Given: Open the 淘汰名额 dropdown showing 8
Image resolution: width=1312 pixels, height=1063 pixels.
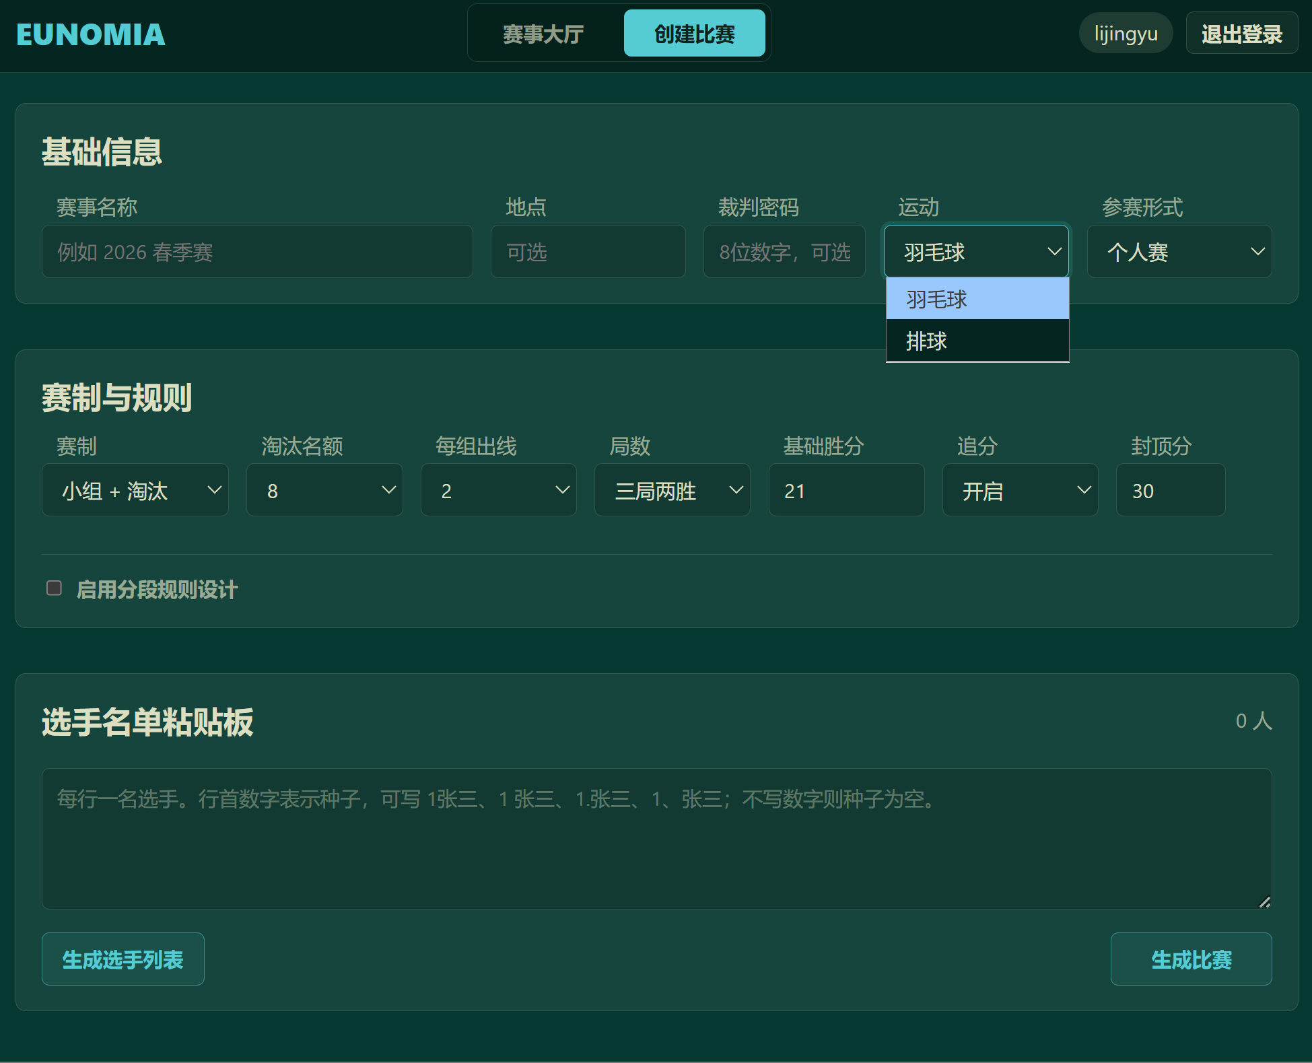Looking at the screenshot, I should (x=324, y=490).
